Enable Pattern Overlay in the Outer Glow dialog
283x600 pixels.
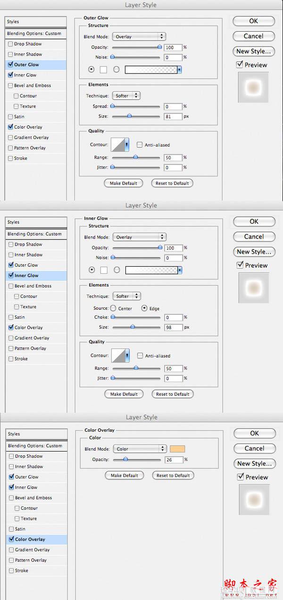click(10, 148)
